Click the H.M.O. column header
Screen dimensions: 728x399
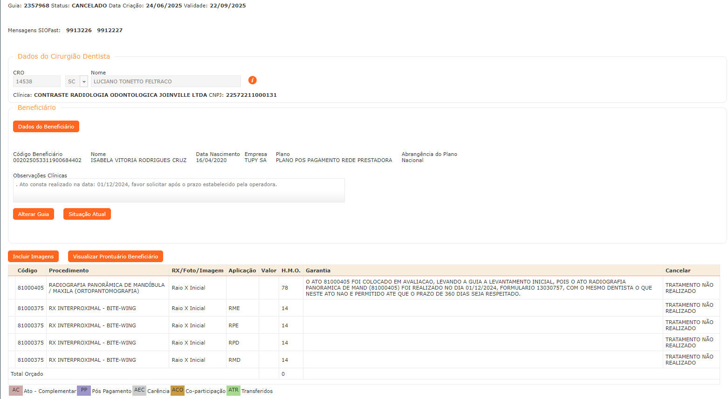pos(291,271)
